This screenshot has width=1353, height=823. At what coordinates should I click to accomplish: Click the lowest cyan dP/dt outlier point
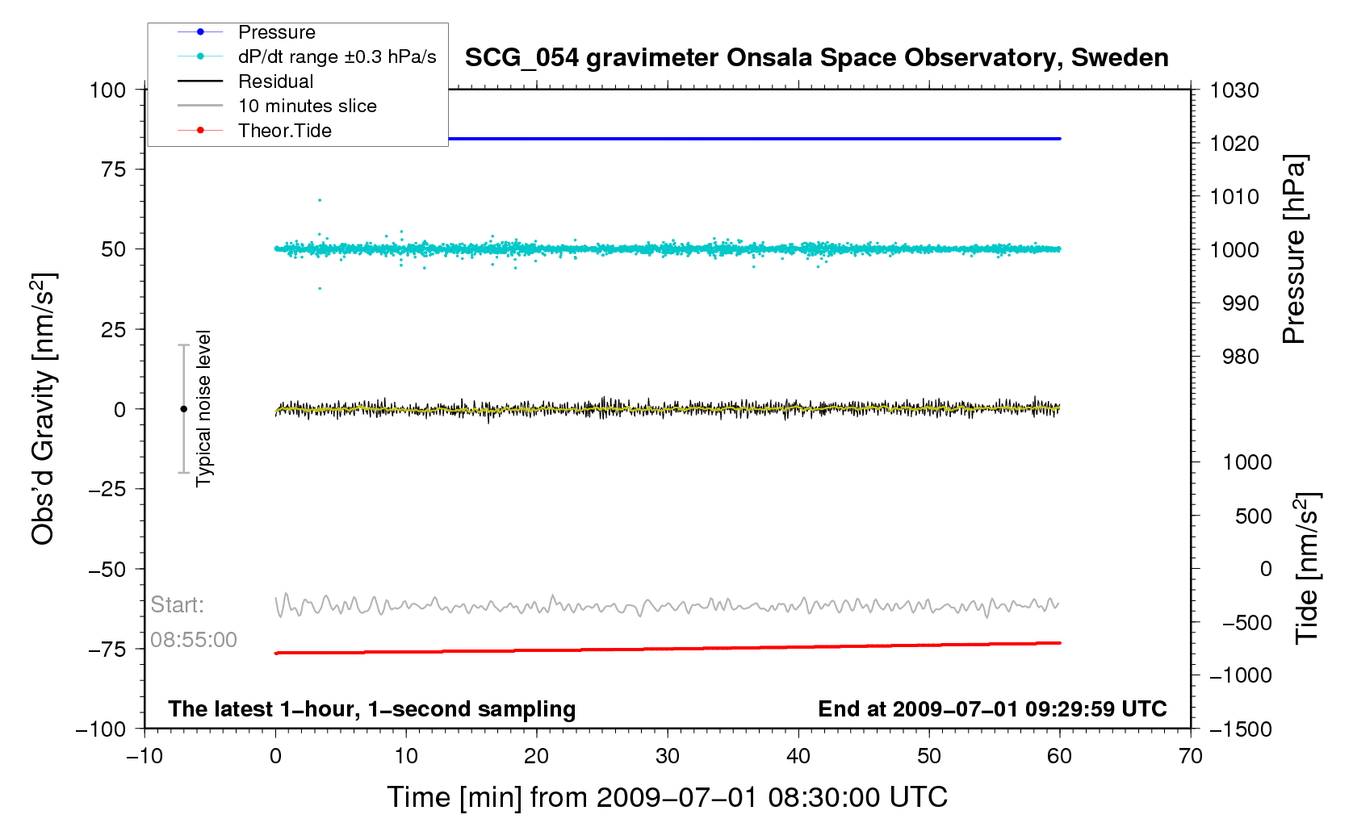coord(320,288)
